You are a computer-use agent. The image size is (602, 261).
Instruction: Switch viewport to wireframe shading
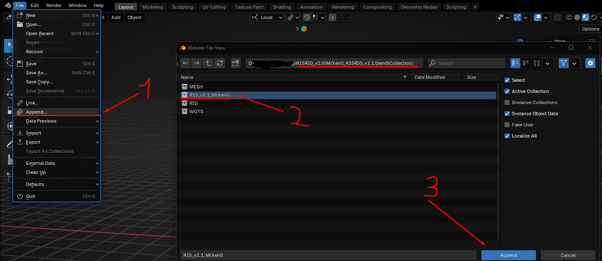click(568, 17)
